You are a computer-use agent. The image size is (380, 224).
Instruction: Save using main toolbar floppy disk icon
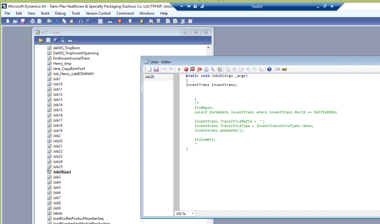[x=23, y=21]
